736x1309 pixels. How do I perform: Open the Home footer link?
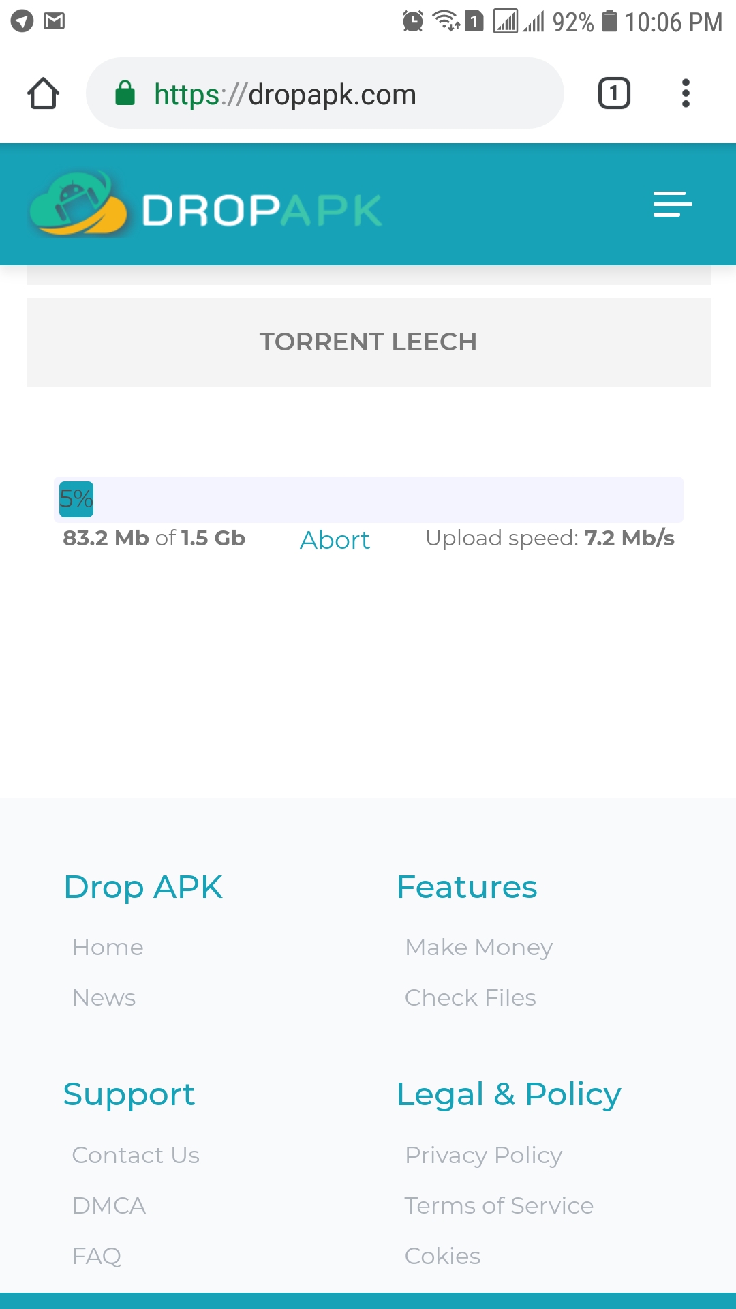108,947
